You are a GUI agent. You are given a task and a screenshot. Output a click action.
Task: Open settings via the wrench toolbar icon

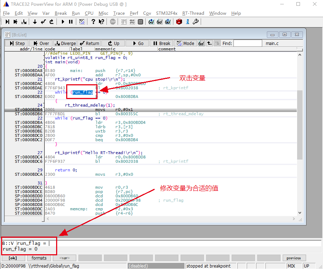click(x=195, y=22)
